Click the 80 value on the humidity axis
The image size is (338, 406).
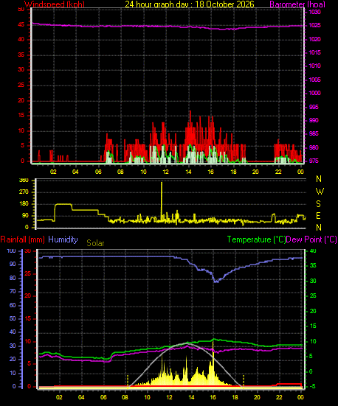(x=13, y=278)
